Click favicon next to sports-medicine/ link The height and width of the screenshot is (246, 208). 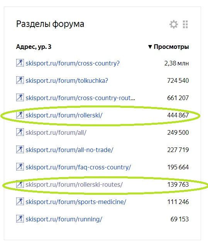(x=20, y=201)
